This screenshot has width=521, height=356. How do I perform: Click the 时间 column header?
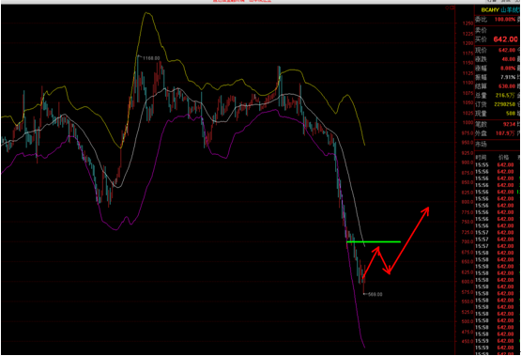tap(480, 157)
